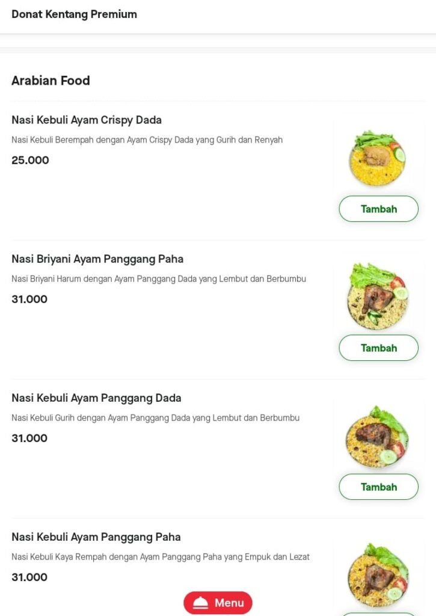Open the floating red Menu button
The width and height of the screenshot is (436, 616).
pyautogui.click(x=218, y=603)
